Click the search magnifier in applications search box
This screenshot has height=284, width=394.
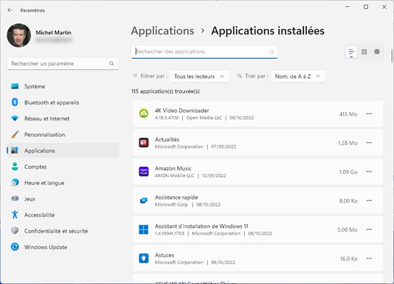click(272, 52)
